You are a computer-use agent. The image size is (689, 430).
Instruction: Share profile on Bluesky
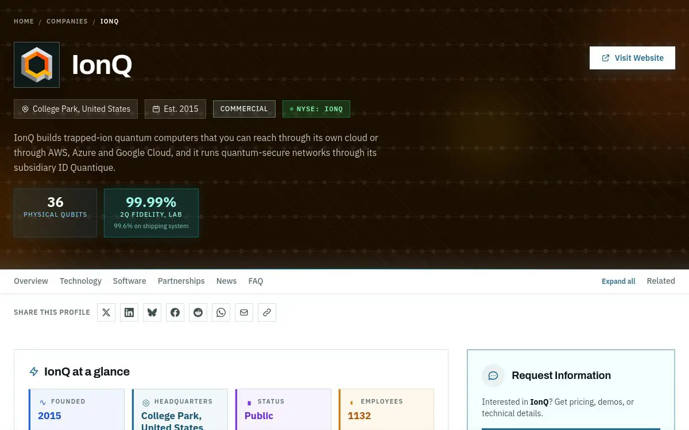coord(152,312)
